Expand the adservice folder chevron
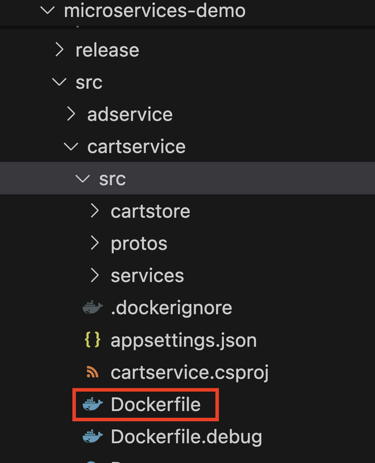 71,114
